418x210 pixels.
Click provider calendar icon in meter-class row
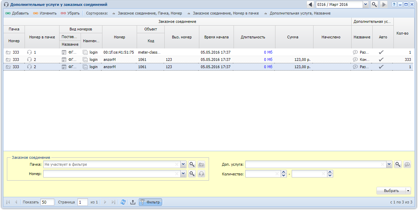point(64,52)
